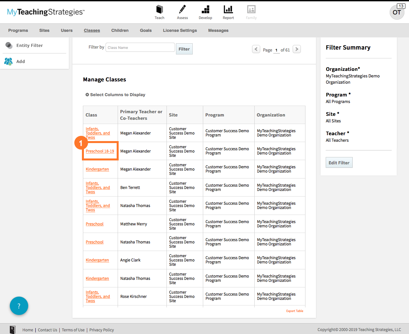The image size is (409, 334).
Task: Open the Report chart icon
Action: click(x=228, y=10)
